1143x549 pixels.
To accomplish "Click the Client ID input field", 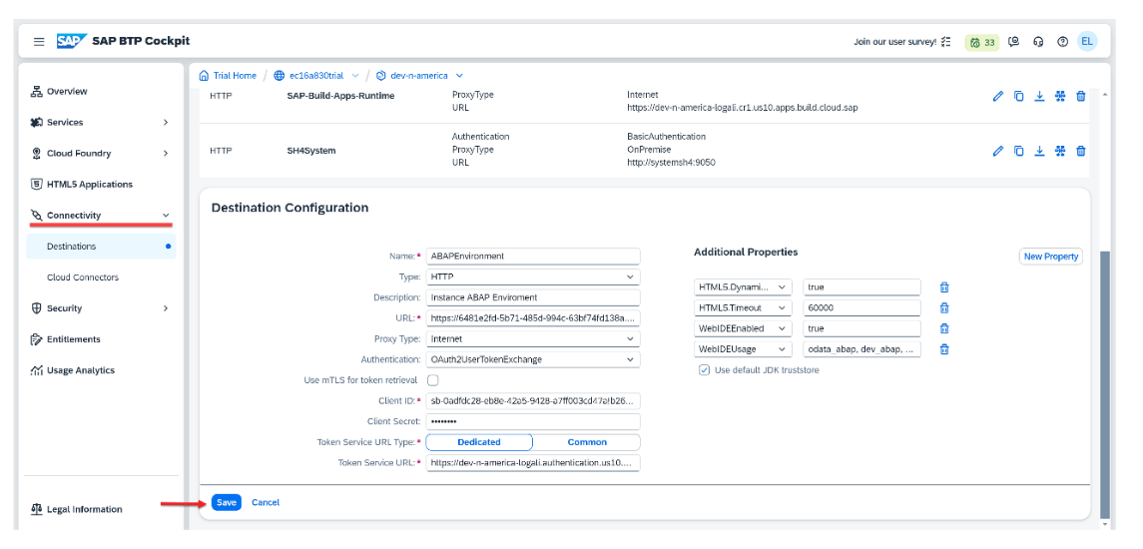I will click(533, 401).
